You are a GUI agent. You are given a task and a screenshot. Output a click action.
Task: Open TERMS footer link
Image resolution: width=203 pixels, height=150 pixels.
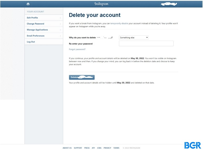click(x=116, y=148)
